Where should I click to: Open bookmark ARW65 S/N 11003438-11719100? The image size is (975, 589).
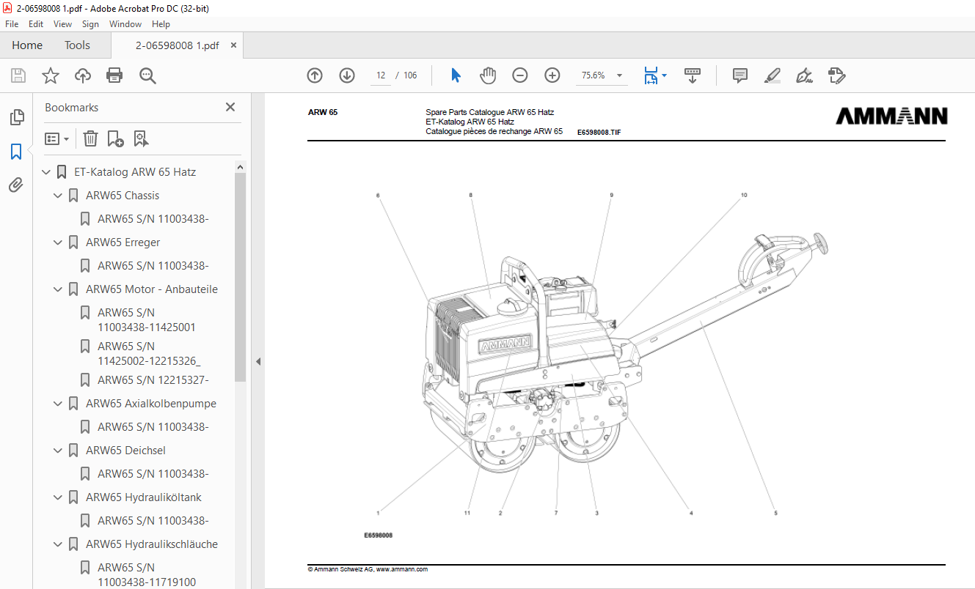147,575
